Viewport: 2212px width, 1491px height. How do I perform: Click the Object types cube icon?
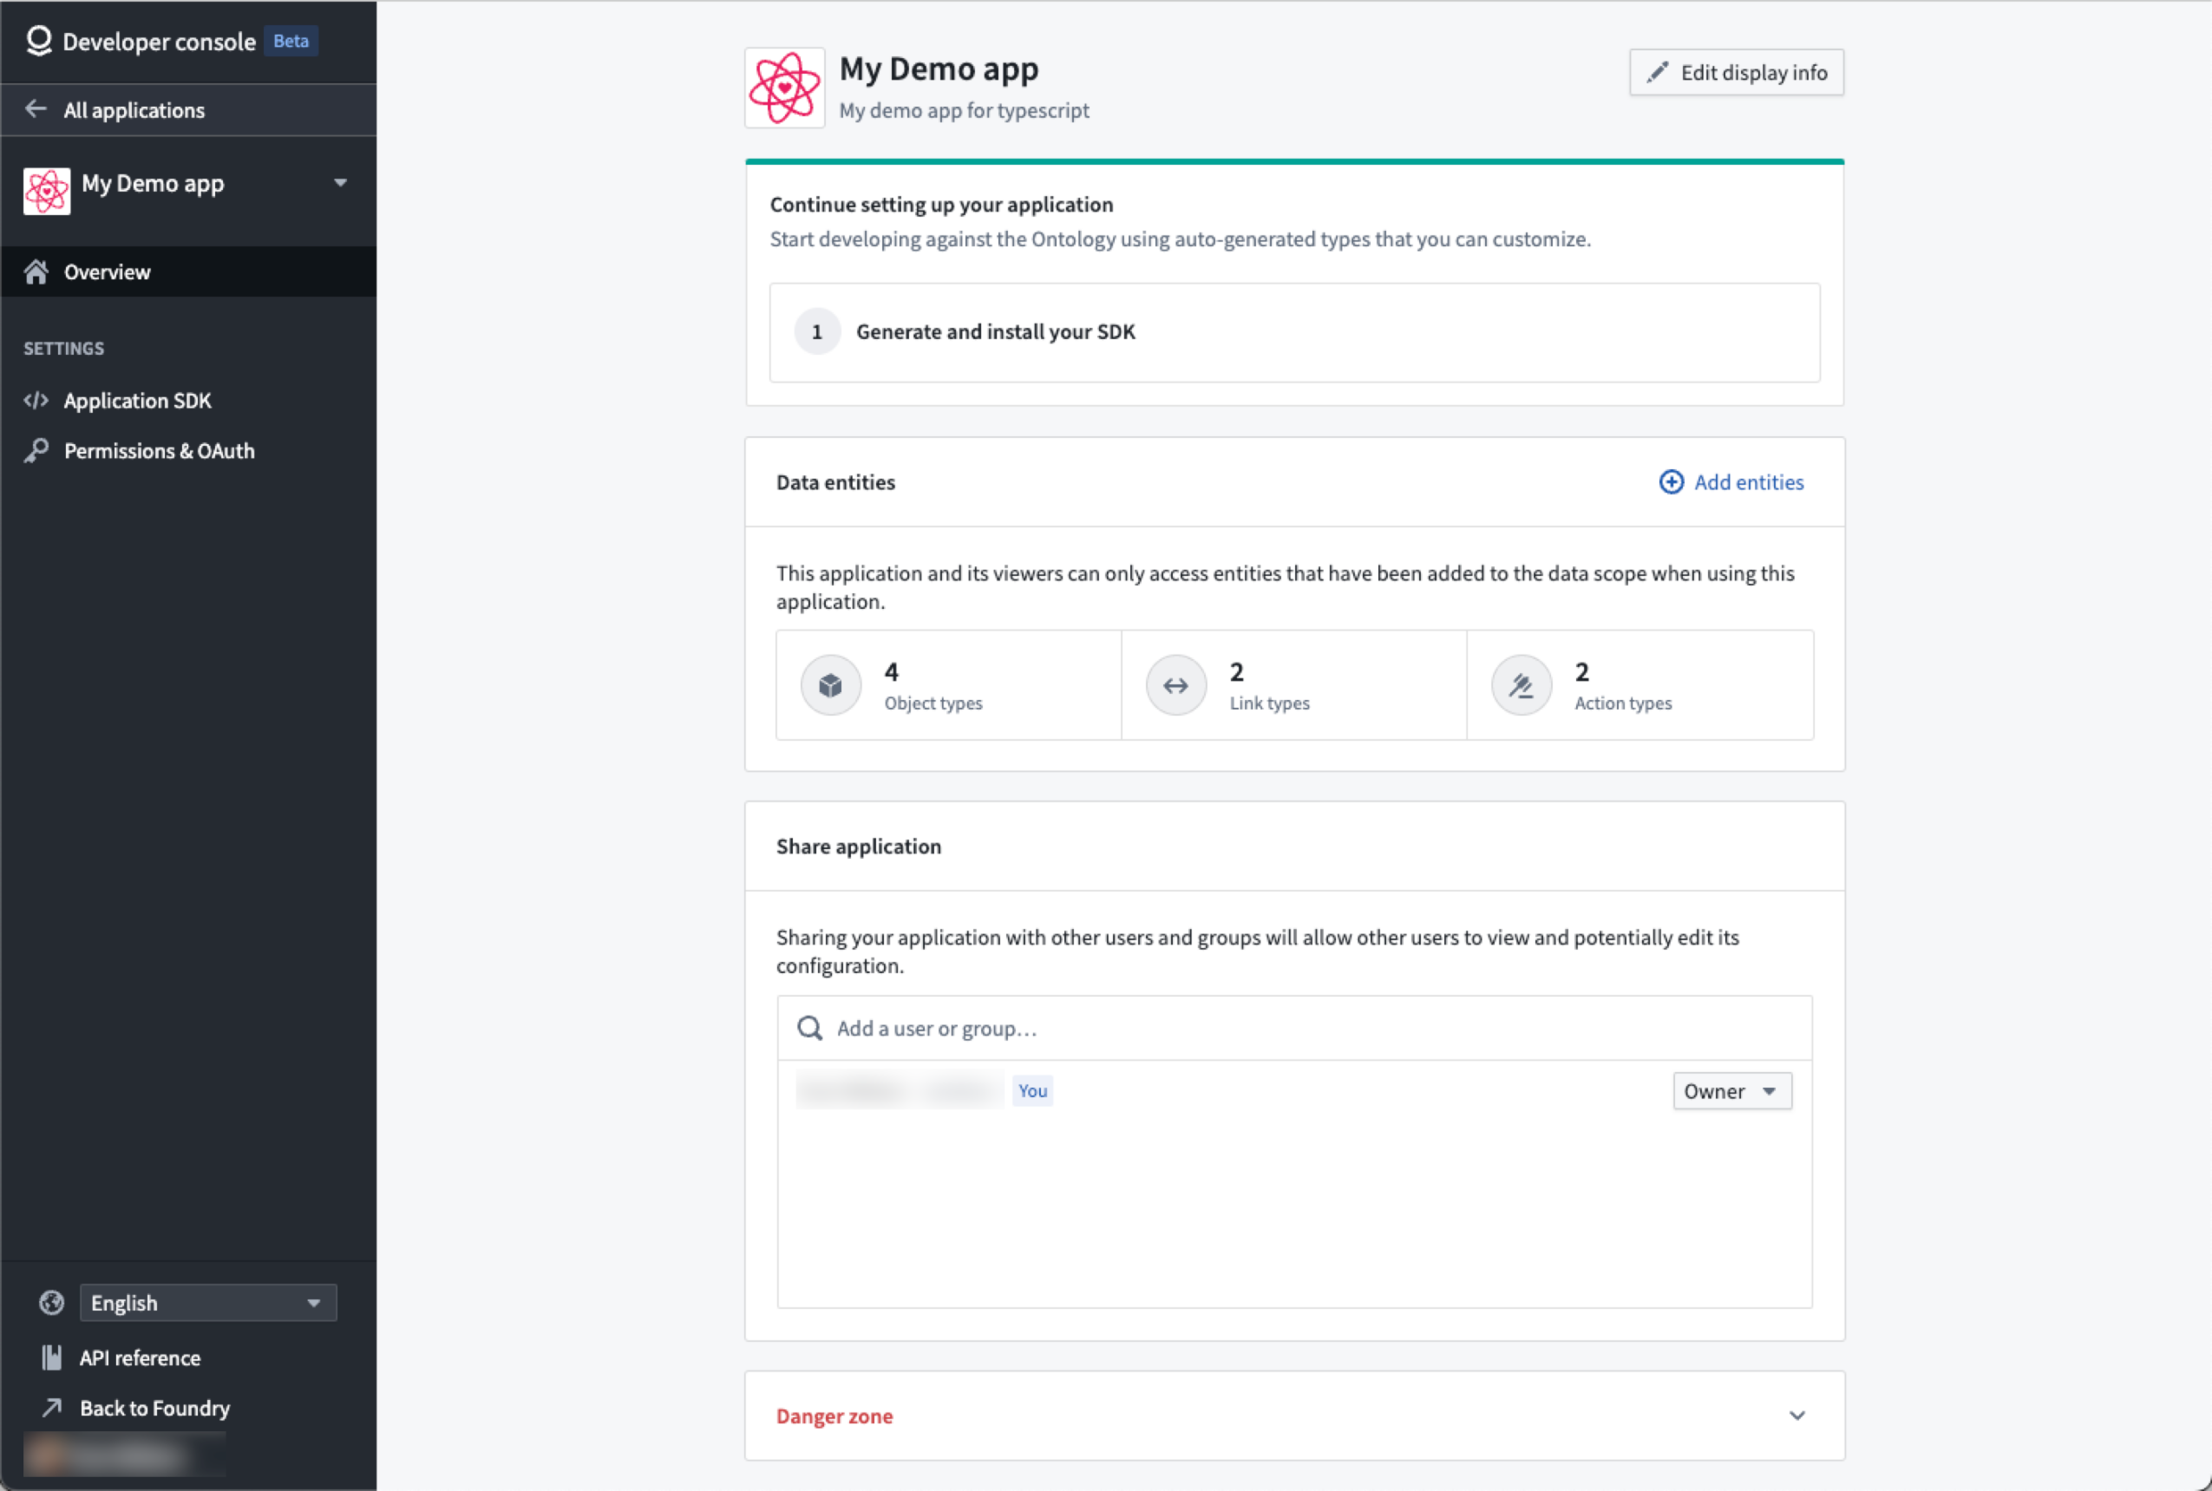pyautogui.click(x=834, y=684)
